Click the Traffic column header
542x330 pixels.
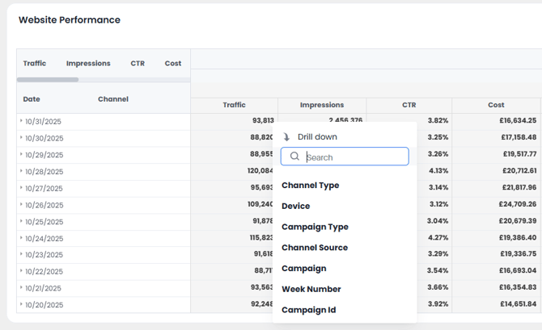click(x=234, y=105)
